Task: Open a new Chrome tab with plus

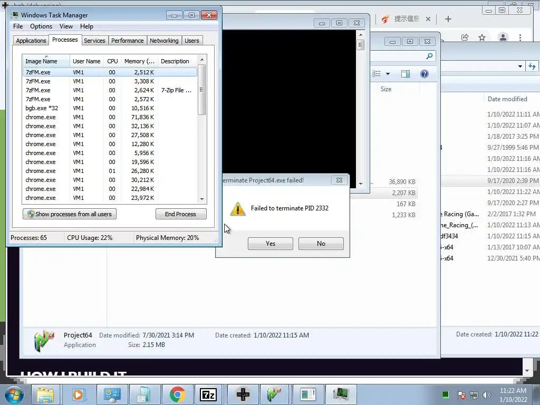Action: 448,19
